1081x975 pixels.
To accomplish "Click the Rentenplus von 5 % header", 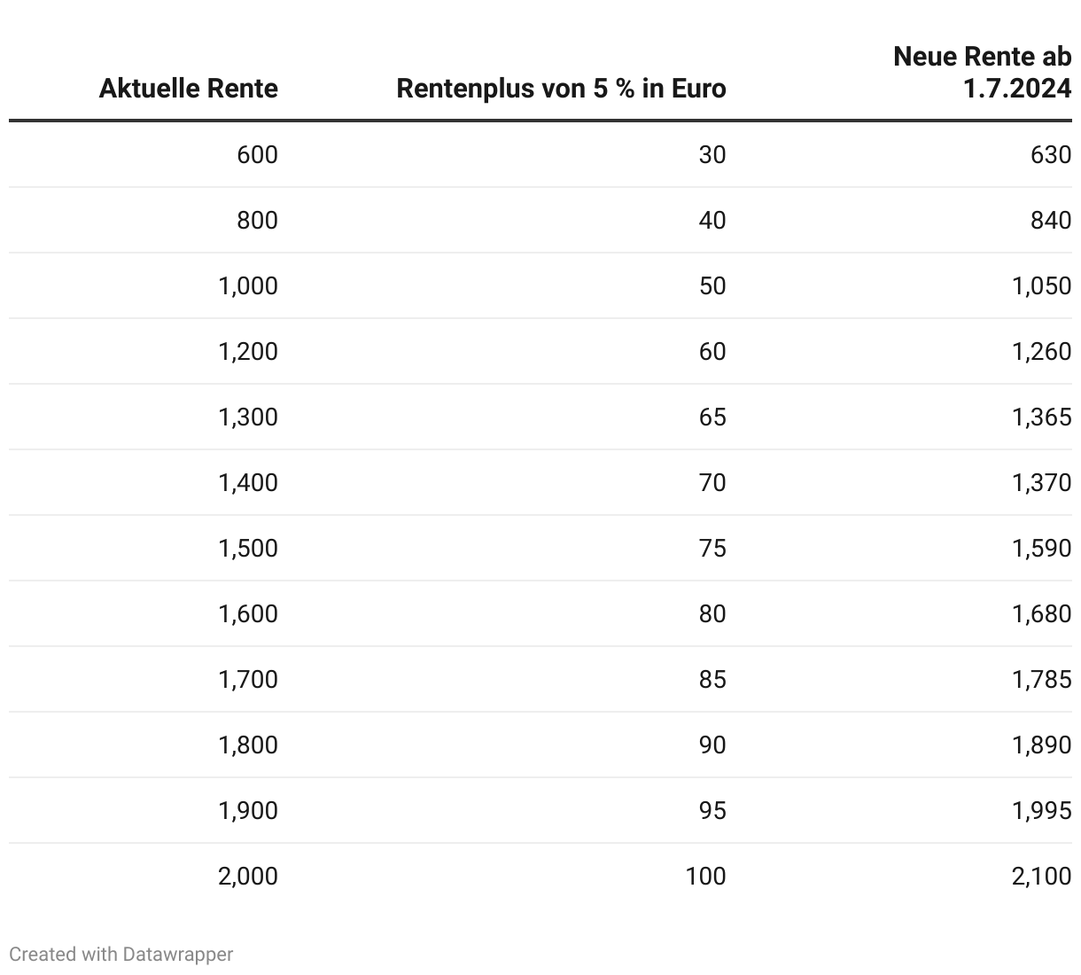I will pyautogui.click(x=561, y=89).
